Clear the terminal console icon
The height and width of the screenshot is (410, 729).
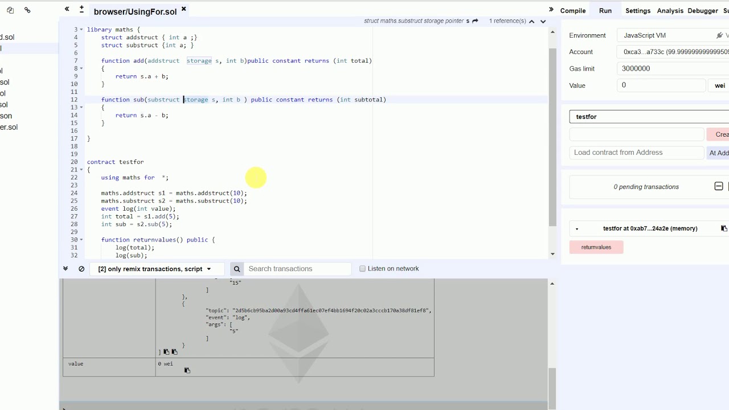pos(81,269)
